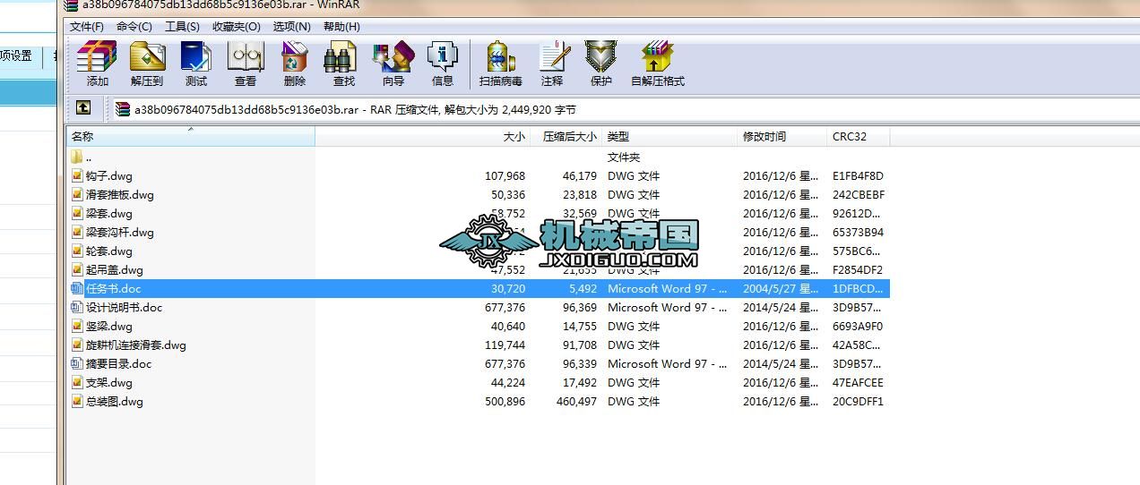Click the file icon of 支架.dwg
This screenshot has width=1140, height=485.
[x=77, y=382]
